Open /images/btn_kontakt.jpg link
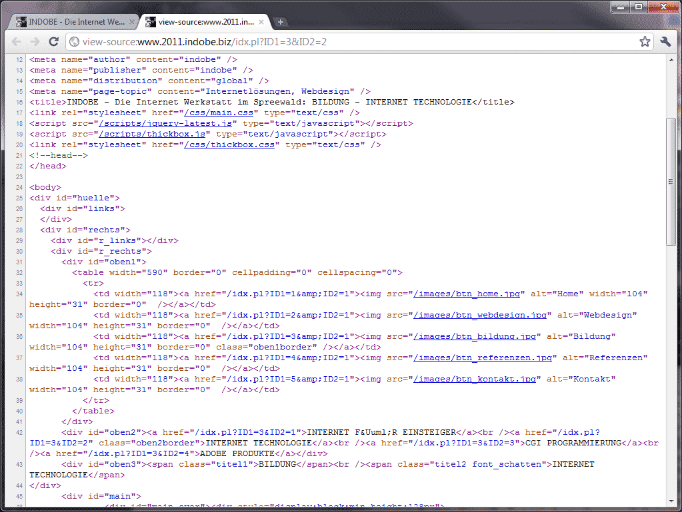682x512 pixels. [x=475, y=379]
